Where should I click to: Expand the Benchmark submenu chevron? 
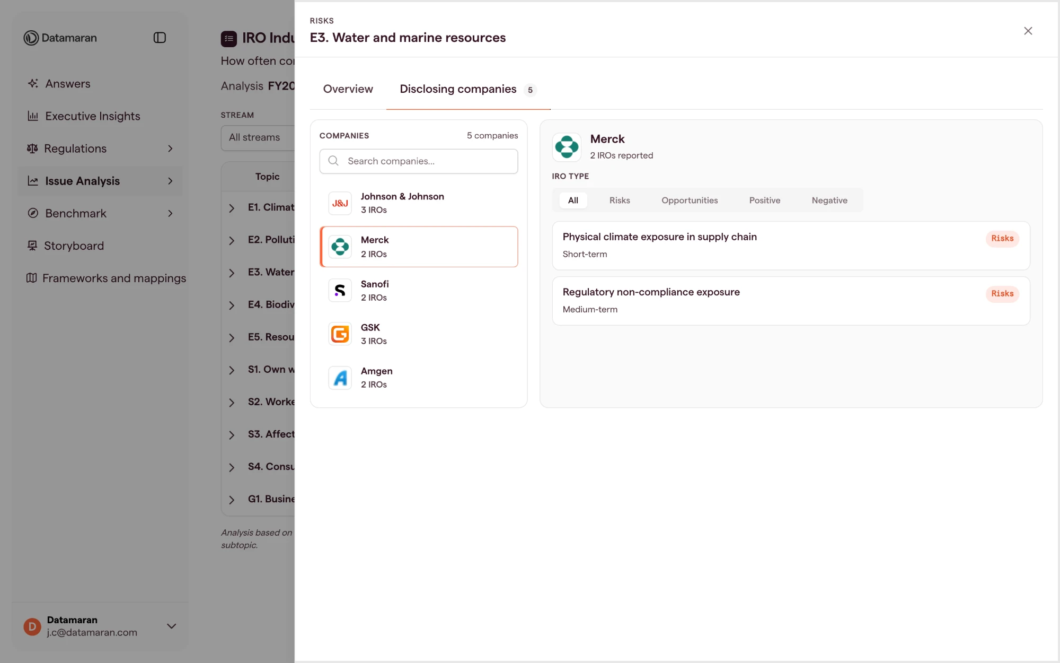tap(170, 213)
